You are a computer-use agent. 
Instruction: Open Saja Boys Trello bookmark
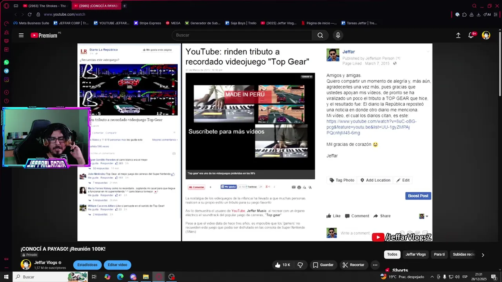241,23
